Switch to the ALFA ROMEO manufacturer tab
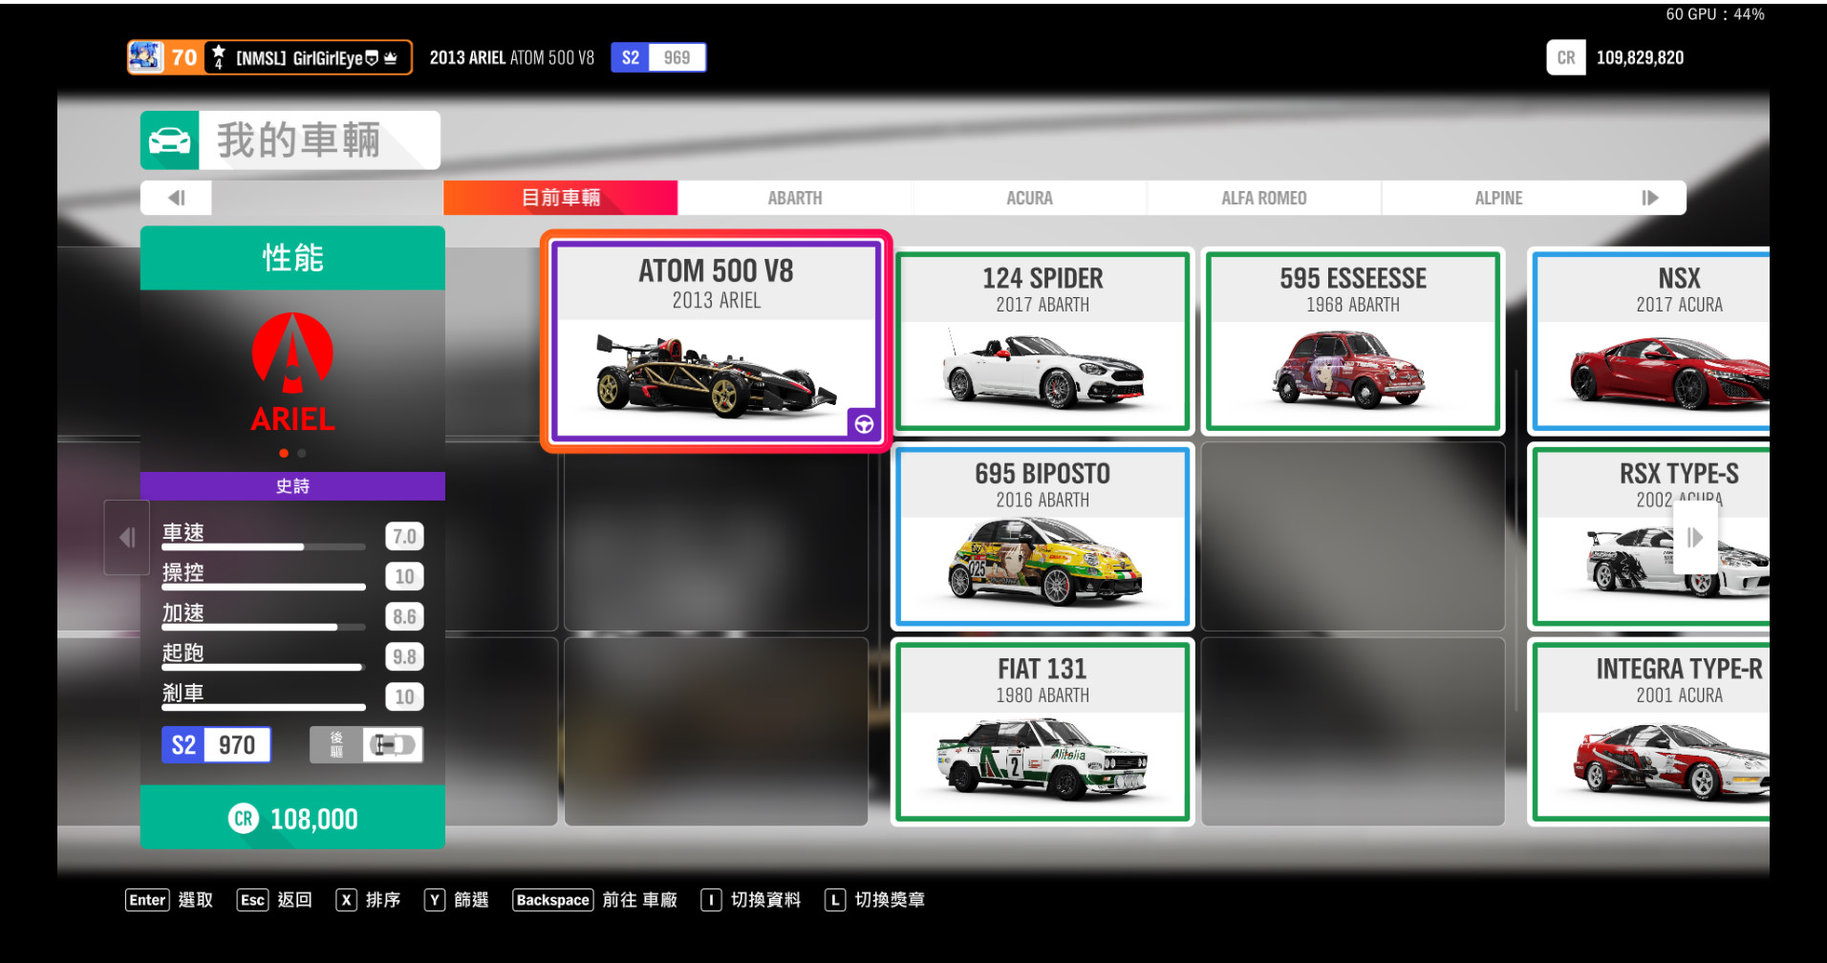This screenshot has height=963, width=1827. pyautogui.click(x=1263, y=198)
